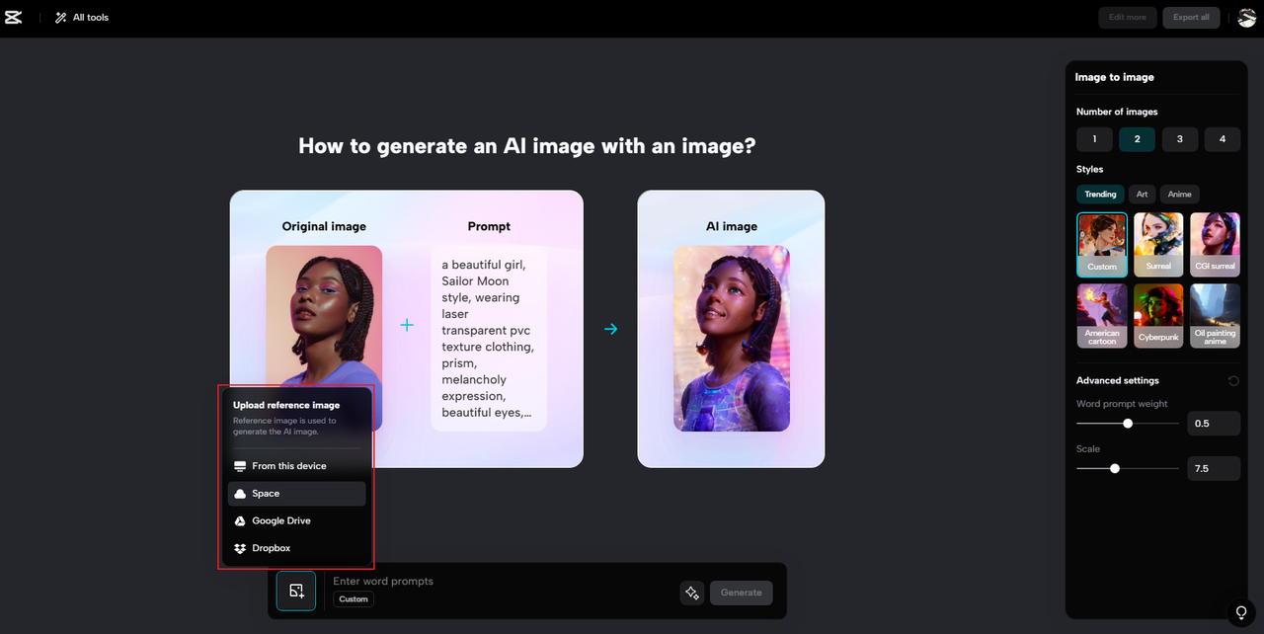
Task: Click the Generate button
Action: click(741, 593)
